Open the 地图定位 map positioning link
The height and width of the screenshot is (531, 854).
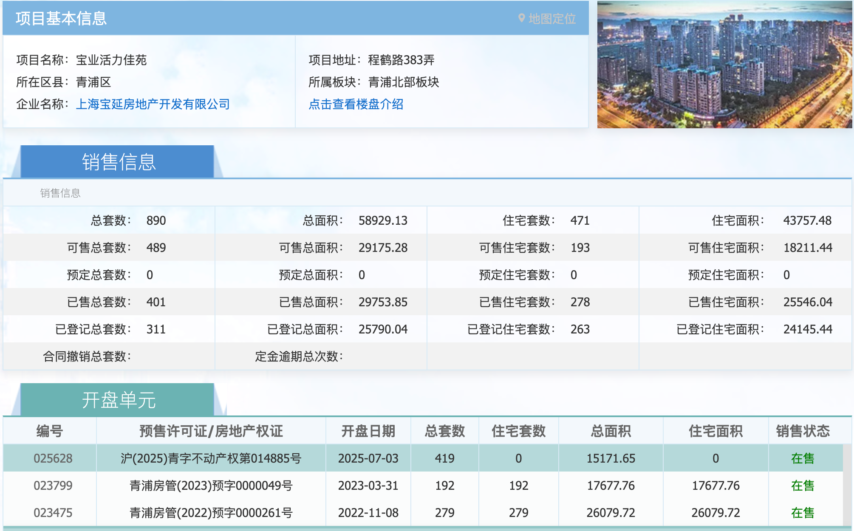coord(552,19)
